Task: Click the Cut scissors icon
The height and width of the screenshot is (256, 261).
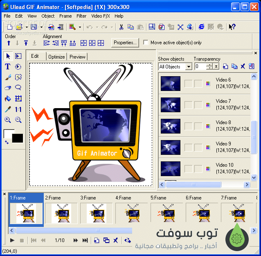Action: 122,27
